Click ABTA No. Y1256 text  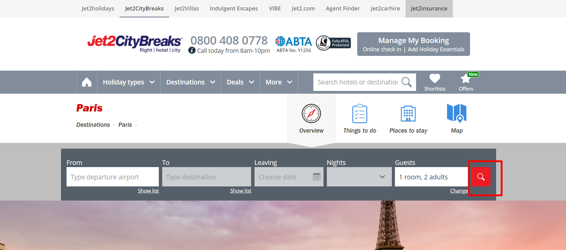pos(294,50)
